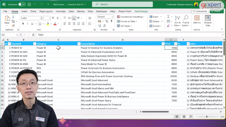
Task: Apply the red Font Color
Action: pyautogui.click(x=55, y=24)
